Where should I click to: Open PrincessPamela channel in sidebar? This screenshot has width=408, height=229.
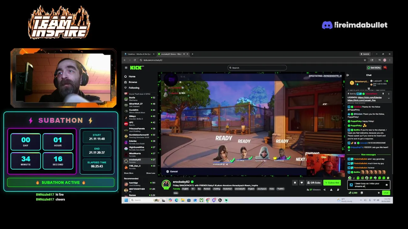(139, 129)
